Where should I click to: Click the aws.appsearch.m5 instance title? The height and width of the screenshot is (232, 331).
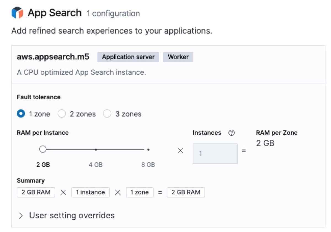[x=53, y=57]
